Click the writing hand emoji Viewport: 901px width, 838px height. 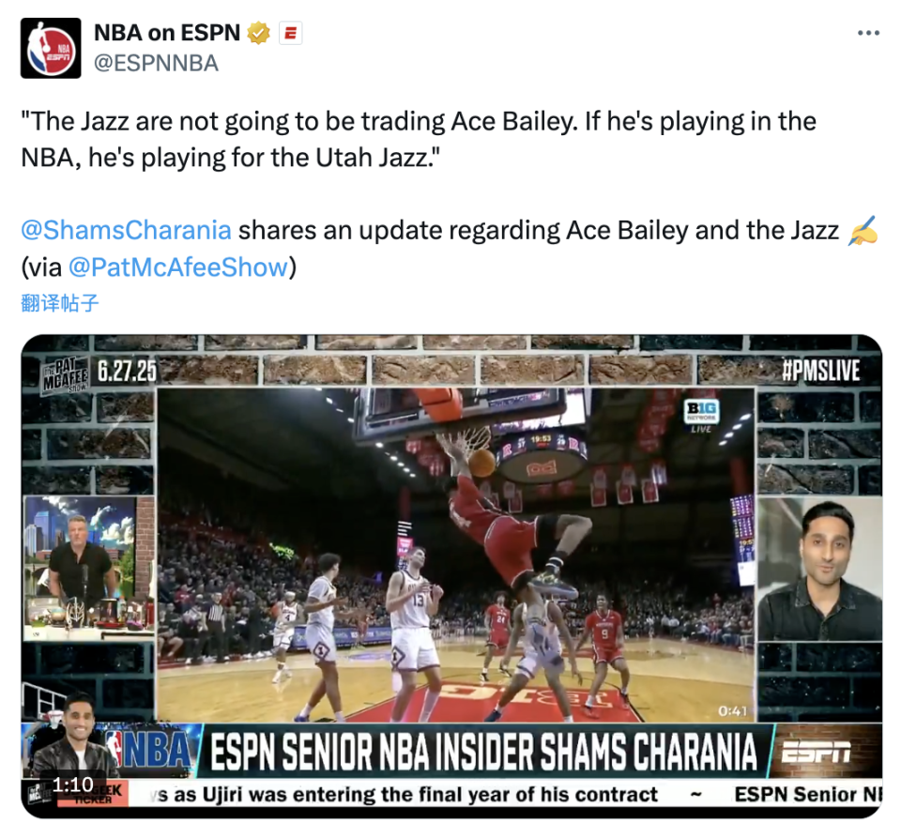[863, 230]
